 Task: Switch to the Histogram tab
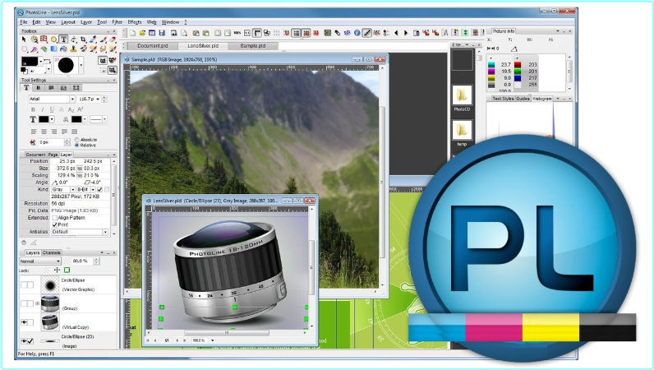542,99
